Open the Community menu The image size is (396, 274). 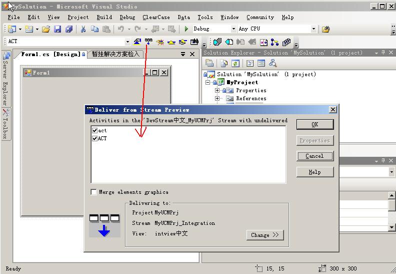pyautogui.click(x=260, y=17)
